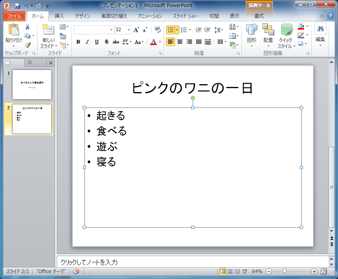Fit slide to current window icon
Screen dimensions: 338x279
click(x=323, y=271)
